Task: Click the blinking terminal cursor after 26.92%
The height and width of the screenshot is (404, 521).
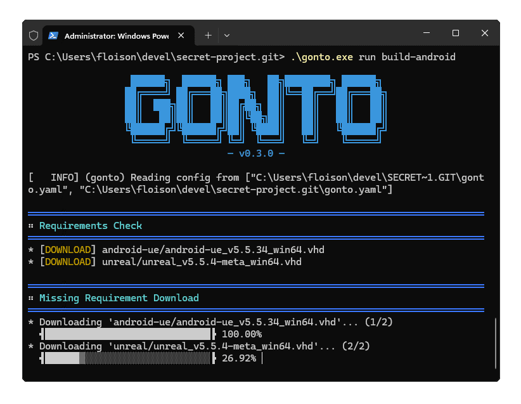Action: pos(264,358)
